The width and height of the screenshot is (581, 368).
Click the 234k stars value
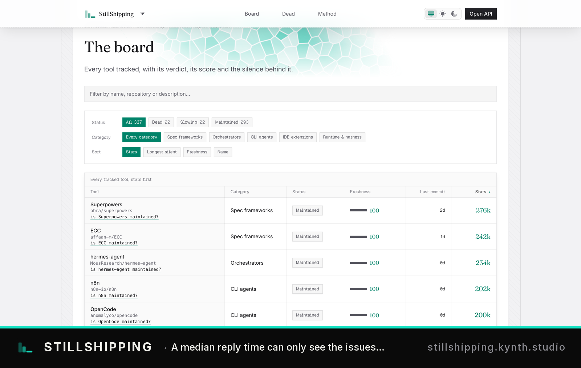[483, 263]
